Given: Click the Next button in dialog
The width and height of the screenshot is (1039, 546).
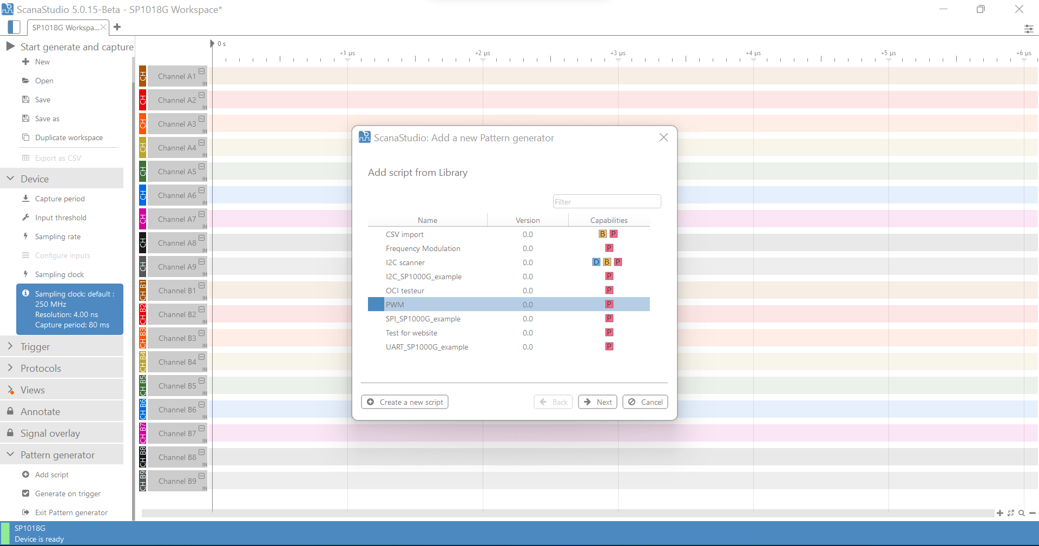Looking at the screenshot, I should click(597, 402).
